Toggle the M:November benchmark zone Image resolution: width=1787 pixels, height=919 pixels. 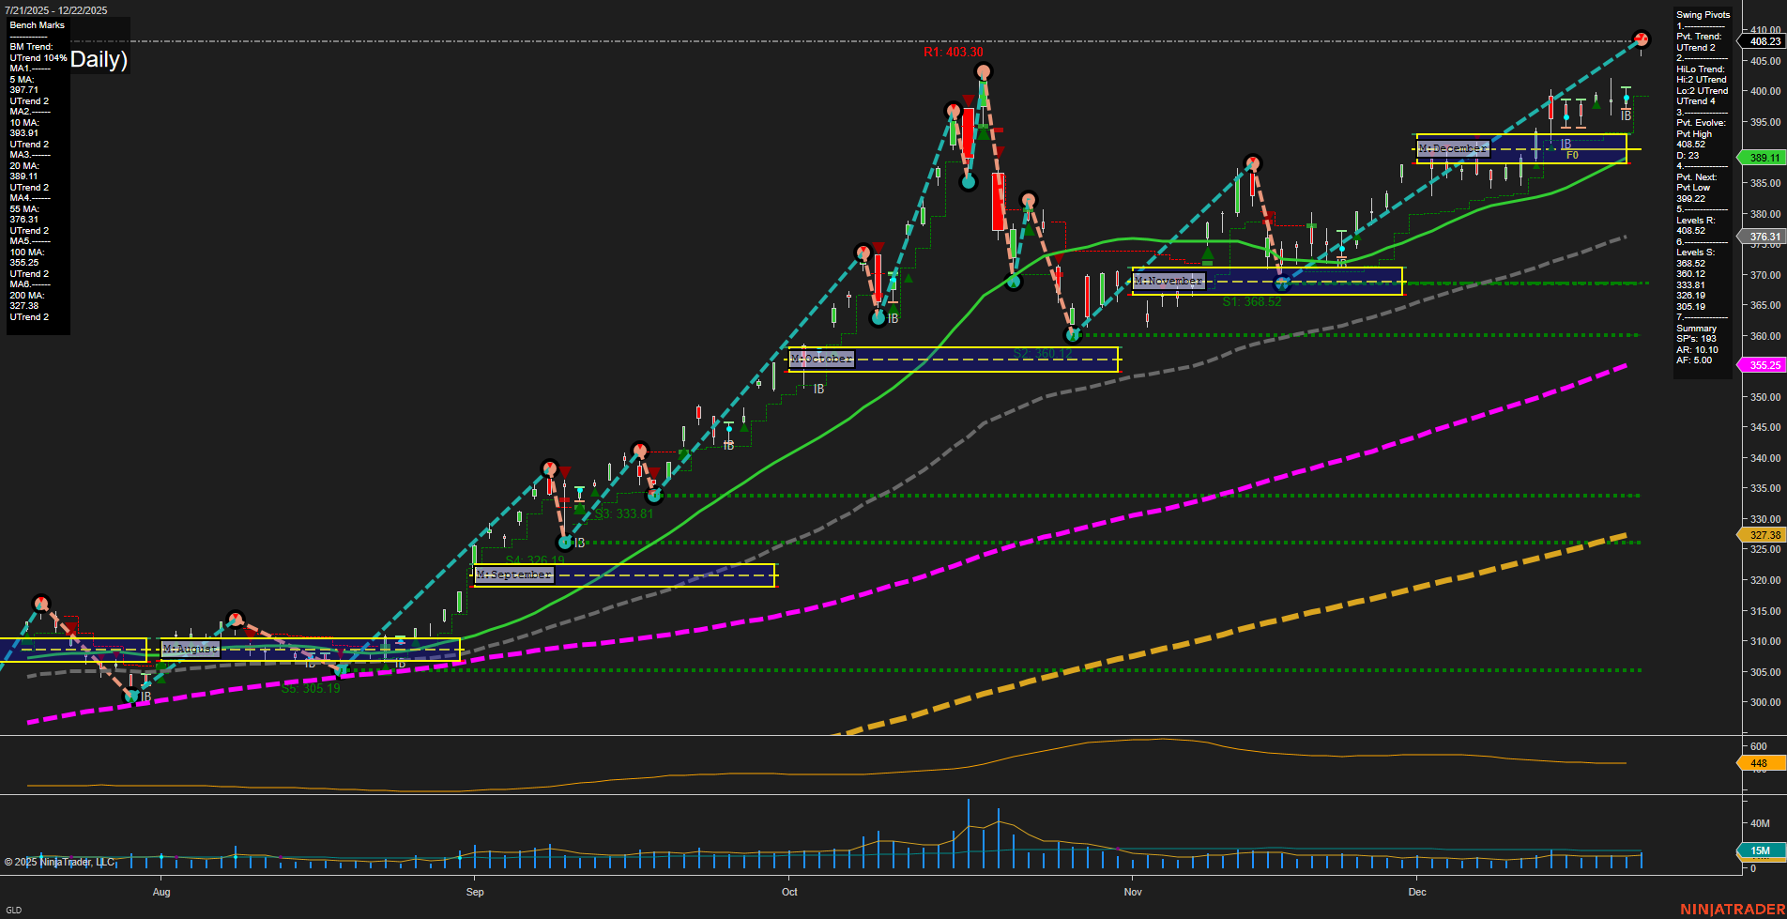[x=1168, y=280]
